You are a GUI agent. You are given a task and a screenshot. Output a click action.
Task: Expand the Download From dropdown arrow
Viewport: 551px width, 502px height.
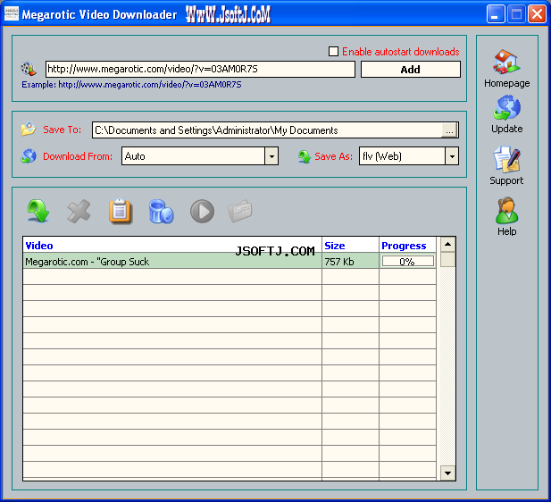click(x=271, y=156)
